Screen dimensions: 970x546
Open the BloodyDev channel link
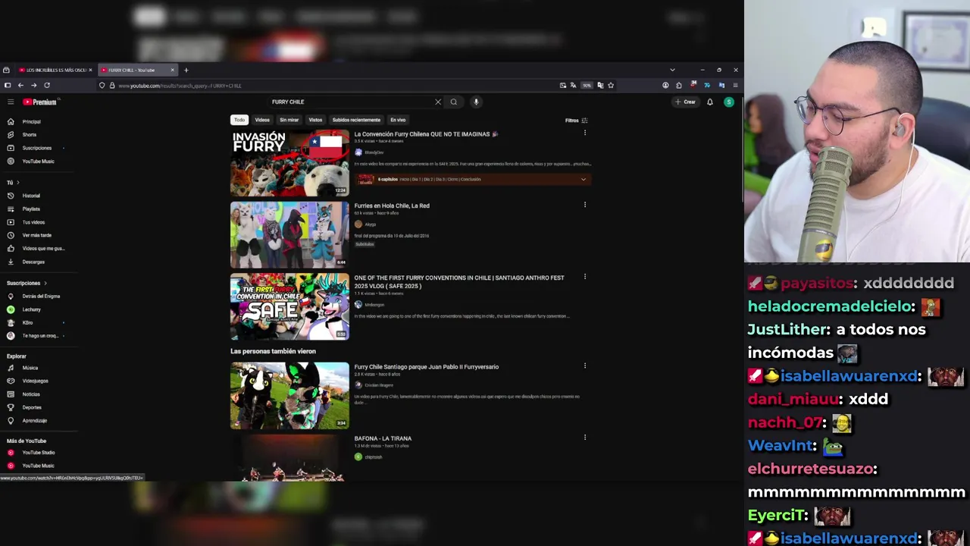click(374, 152)
